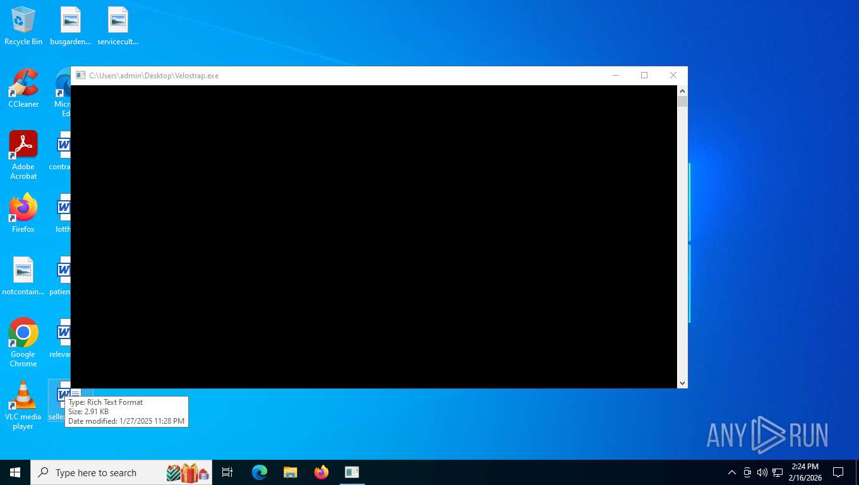Launch the Microsoft Edge desktop shortcut
Viewport: 859px width, 485px height.
(x=63, y=92)
